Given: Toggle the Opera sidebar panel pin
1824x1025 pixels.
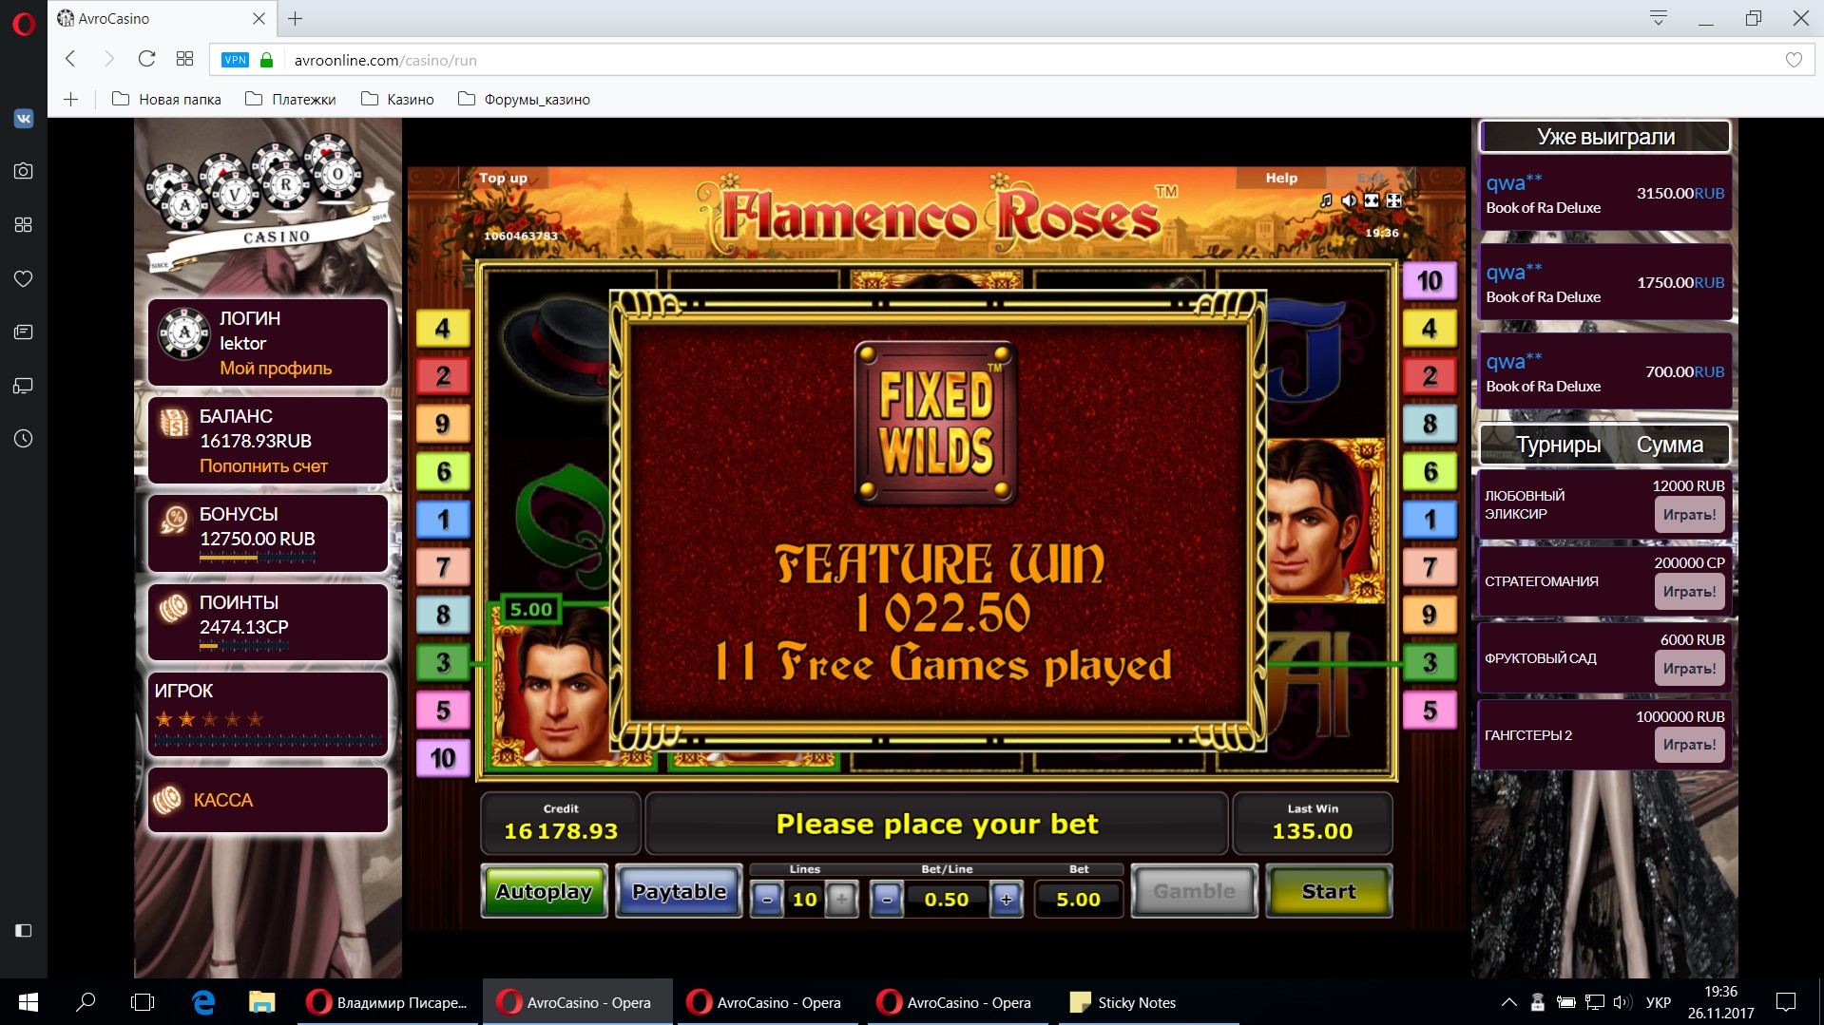Looking at the screenshot, I should pyautogui.click(x=24, y=930).
